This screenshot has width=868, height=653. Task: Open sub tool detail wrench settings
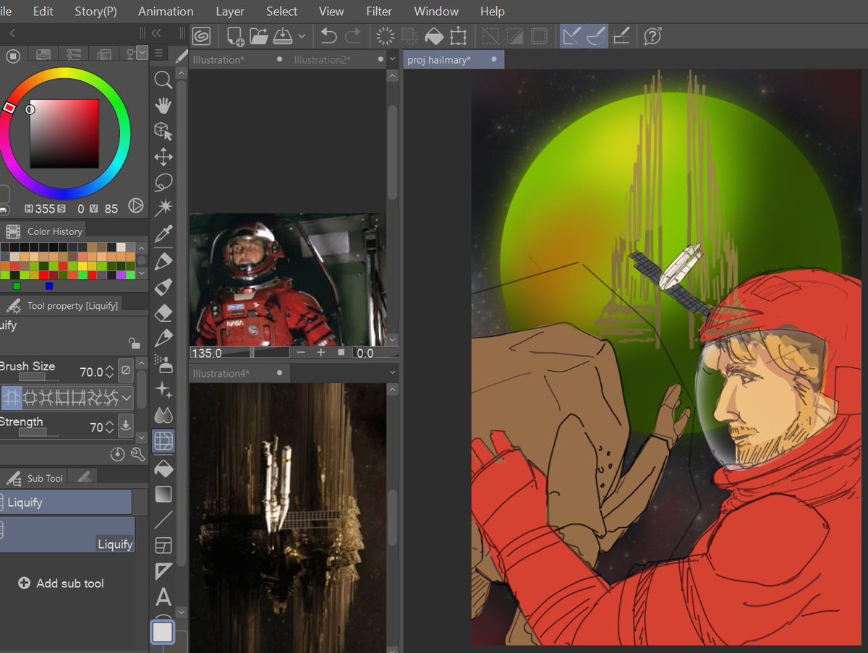137,454
